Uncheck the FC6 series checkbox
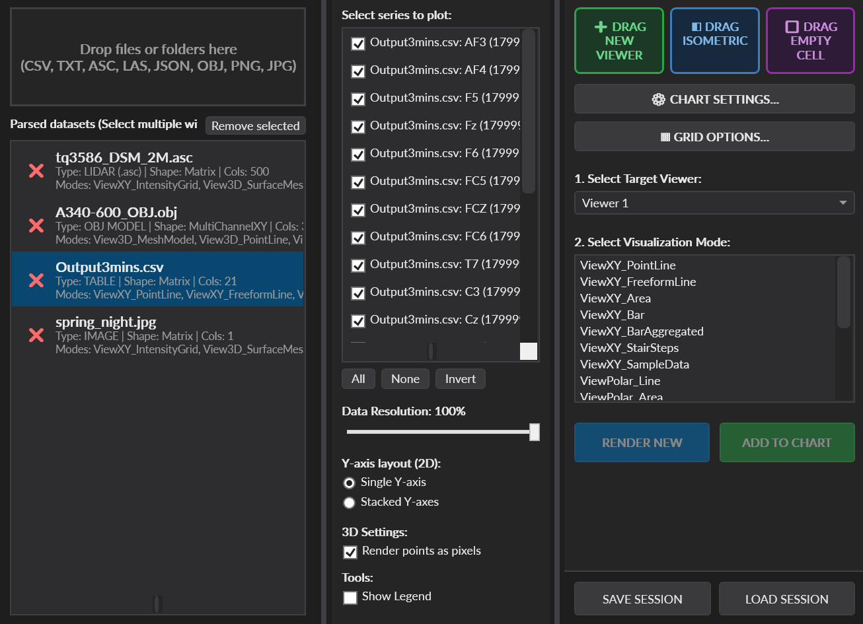Image resolution: width=863 pixels, height=624 pixels. pos(358,238)
